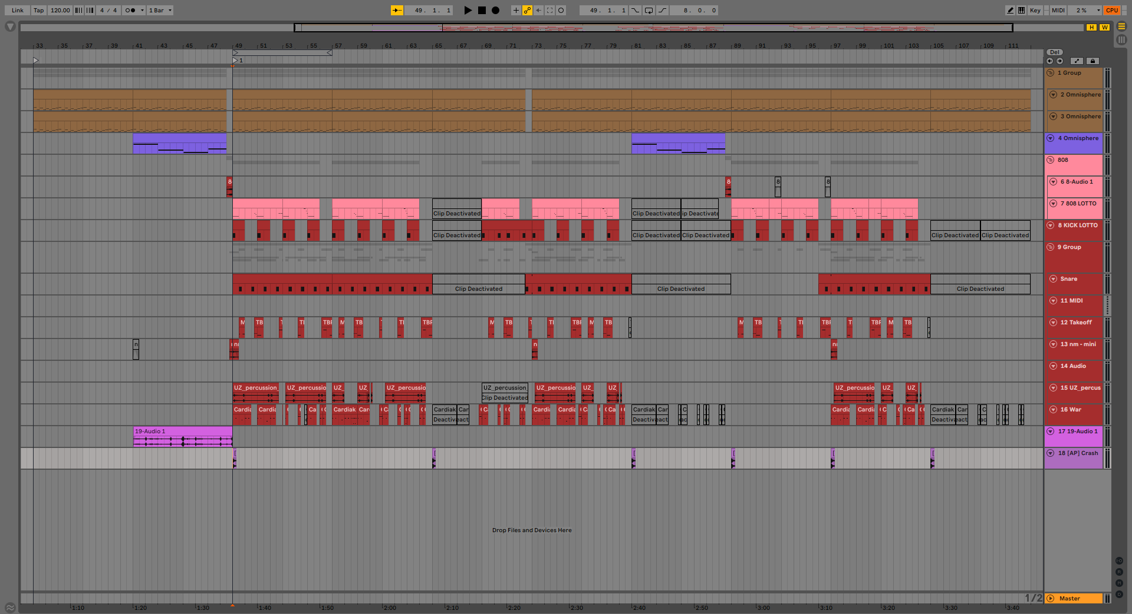Image resolution: width=1132 pixels, height=614 pixels.
Task: Arm the Arrangement Record button
Action: click(496, 10)
